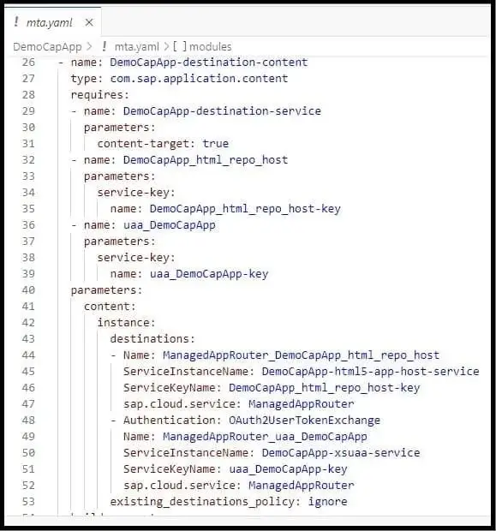Click the existing_destinations_policy ignore value
This screenshot has width=496, height=531.
(x=327, y=502)
